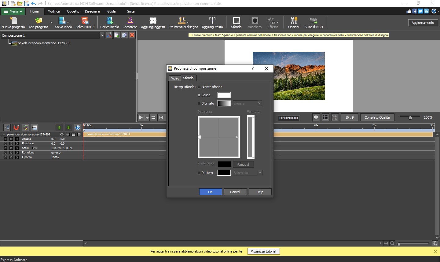The height and width of the screenshot is (262, 440).
Task: Choose the Sfumato background option
Action: [x=199, y=104]
